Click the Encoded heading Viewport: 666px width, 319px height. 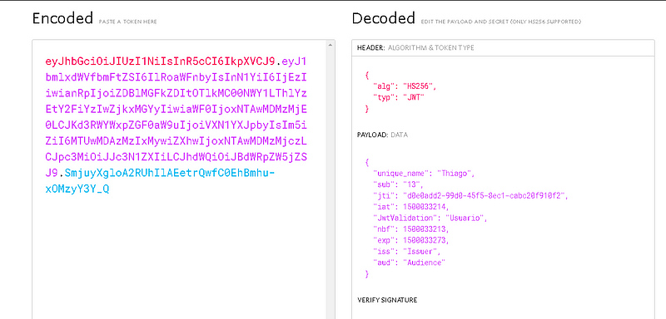pos(62,18)
